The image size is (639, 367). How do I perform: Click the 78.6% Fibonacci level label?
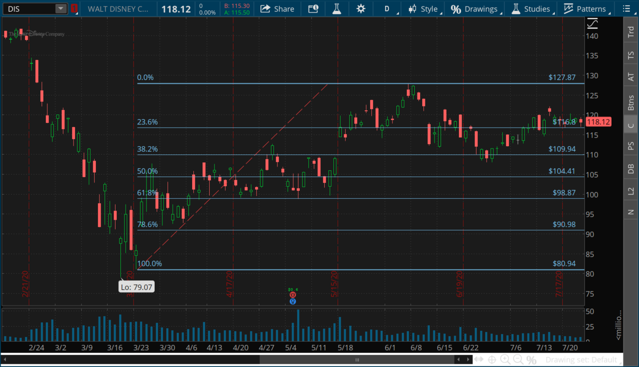(148, 224)
